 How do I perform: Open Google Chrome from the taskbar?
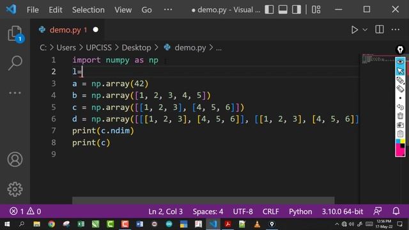[x=51, y=224]
